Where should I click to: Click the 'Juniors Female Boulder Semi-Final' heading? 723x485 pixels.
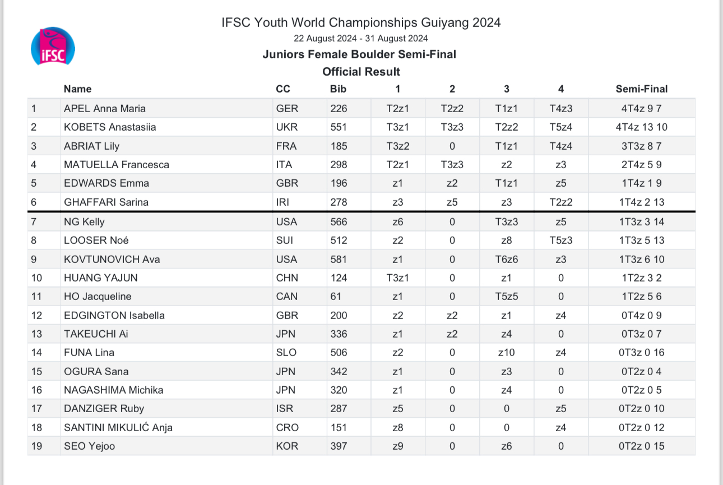pos(359,54)
